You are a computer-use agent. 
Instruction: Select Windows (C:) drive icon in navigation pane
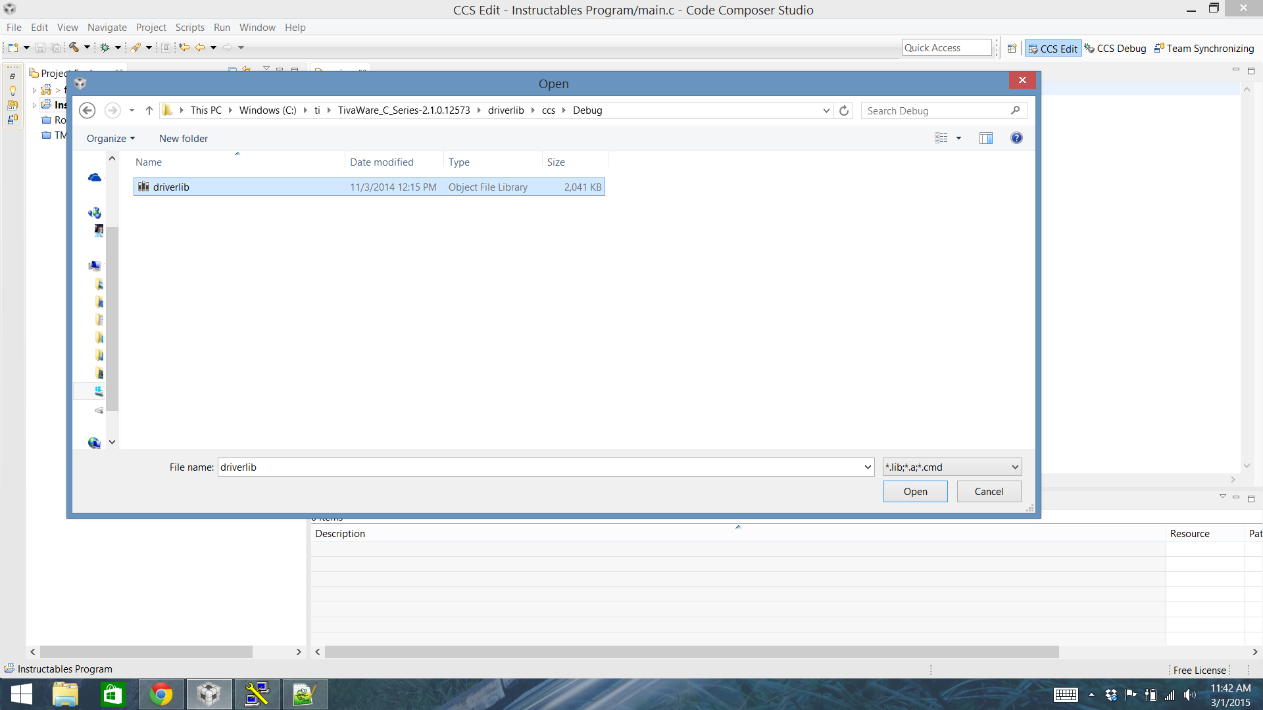click(99, 391)
